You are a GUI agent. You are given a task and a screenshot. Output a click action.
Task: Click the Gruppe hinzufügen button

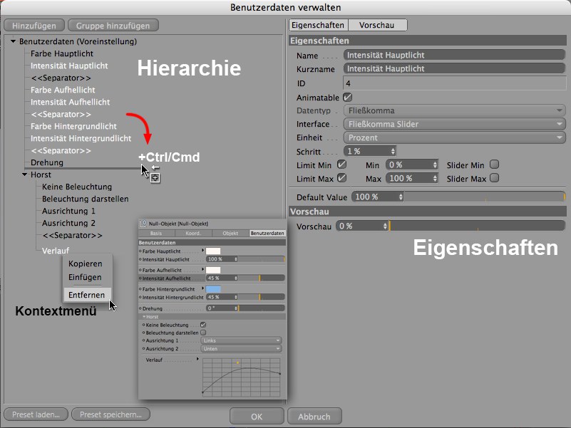pos(113,26)
